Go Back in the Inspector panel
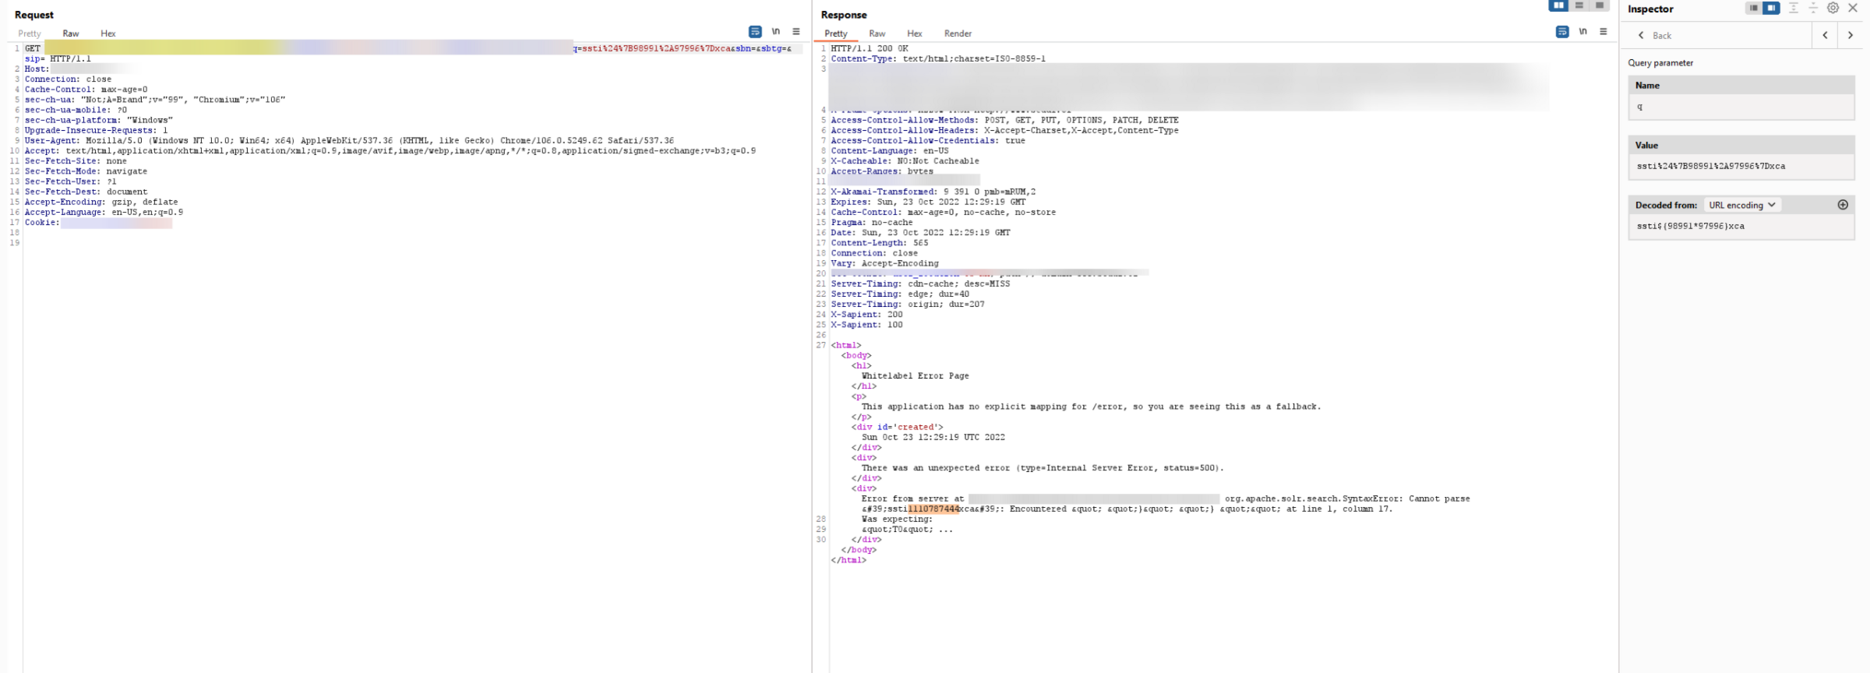 1655,35
